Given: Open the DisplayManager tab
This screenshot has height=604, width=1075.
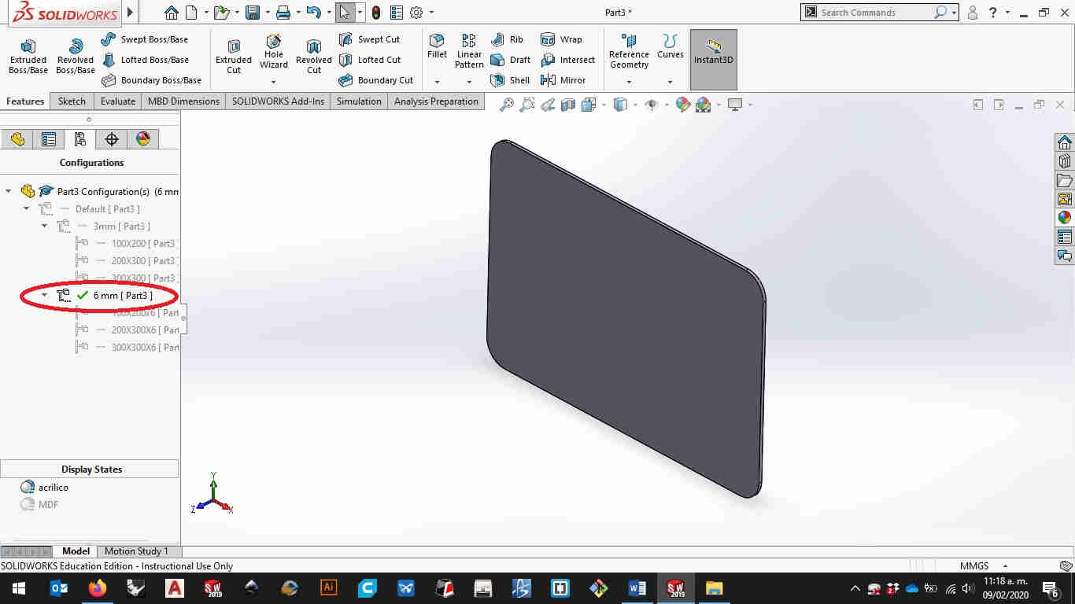Looking at the screenshot, I should [x=143, y=139].
